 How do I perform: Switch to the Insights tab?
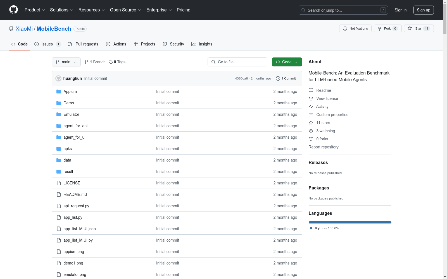click(202, 44)
